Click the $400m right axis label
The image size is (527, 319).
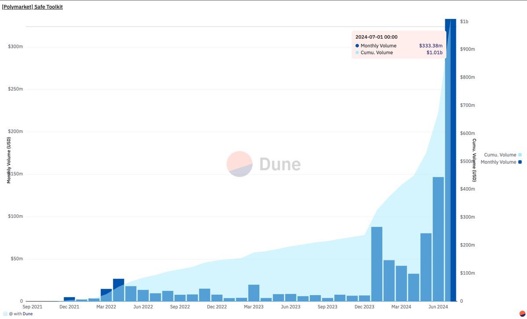coord(467,189)
